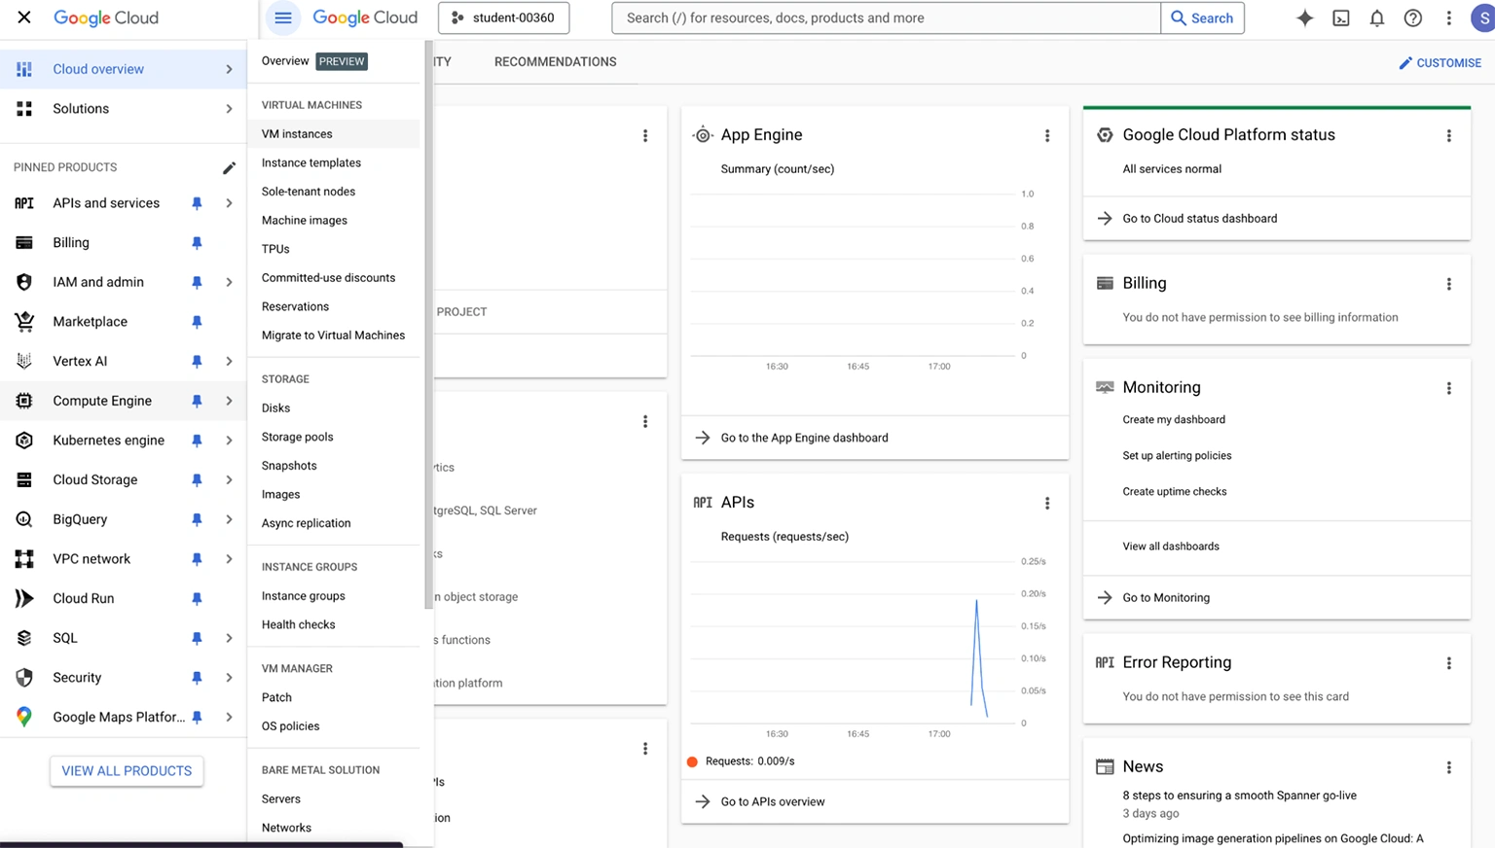Click the SQL layers icon

coord(24,638)
